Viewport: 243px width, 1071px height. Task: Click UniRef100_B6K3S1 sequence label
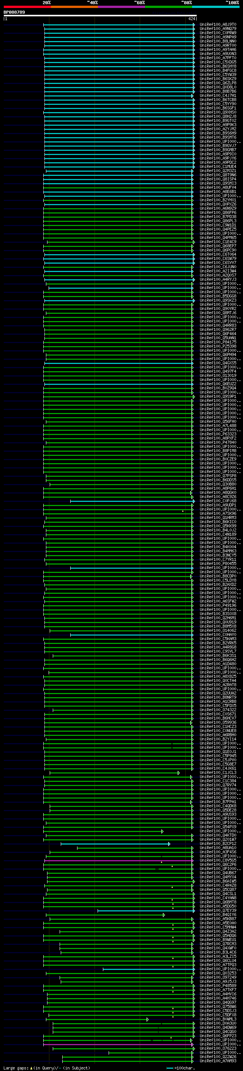[x=218, y=656]
